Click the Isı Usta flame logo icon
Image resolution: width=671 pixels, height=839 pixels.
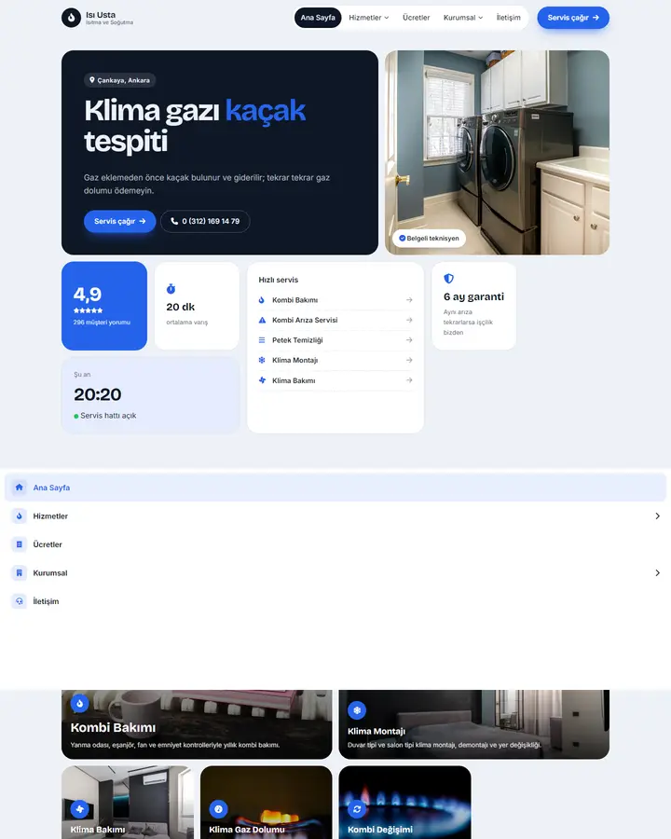click(x=71, y=18)
